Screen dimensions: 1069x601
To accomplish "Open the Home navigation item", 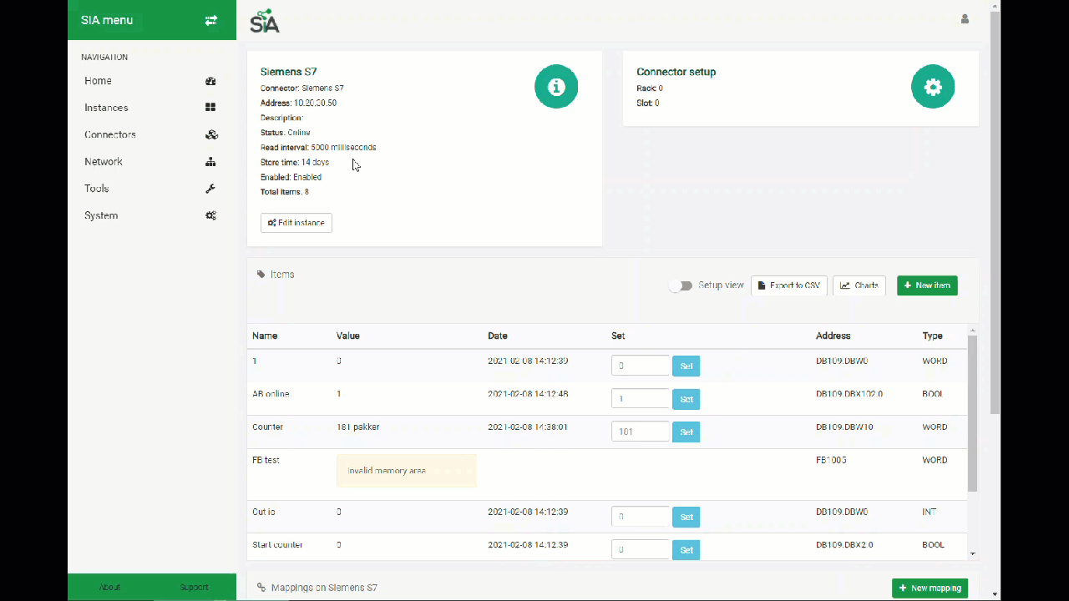I will pyautogui.click(x=98, y=80).
